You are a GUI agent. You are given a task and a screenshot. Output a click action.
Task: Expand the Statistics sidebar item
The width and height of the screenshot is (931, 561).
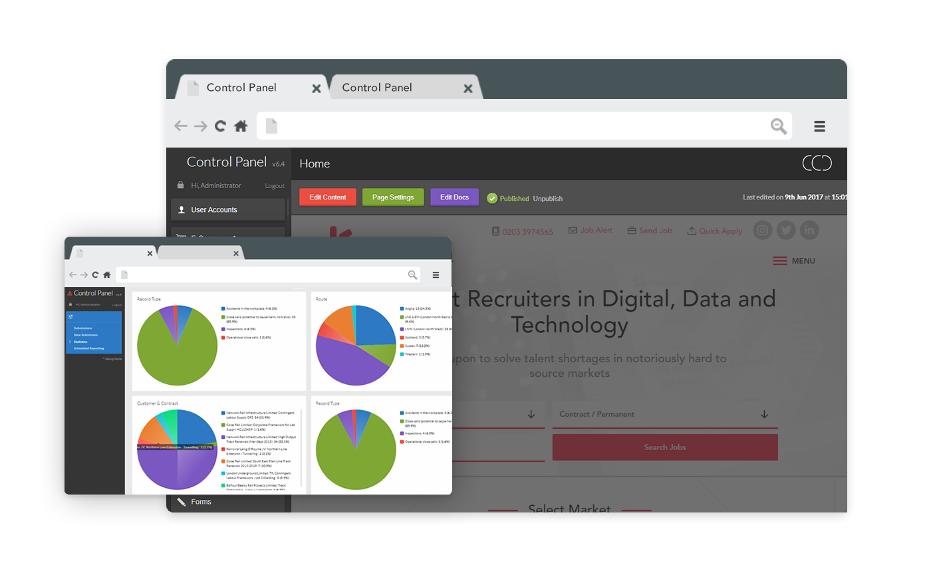click(80, 342)
